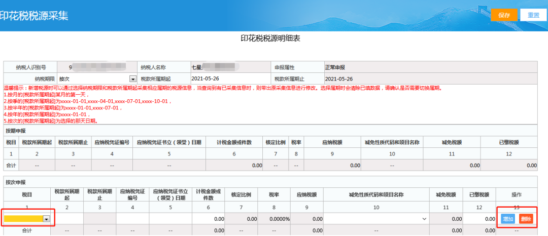Viewport: 548px width, 236px height.
Task: Click the red 删除 button
Action: coord(526,219)
